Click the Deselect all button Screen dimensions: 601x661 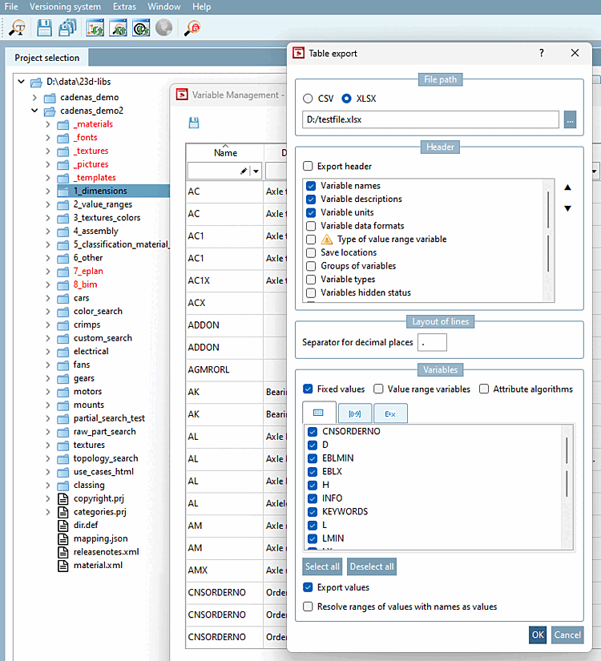pyautogui.click(x=372, y=566)
